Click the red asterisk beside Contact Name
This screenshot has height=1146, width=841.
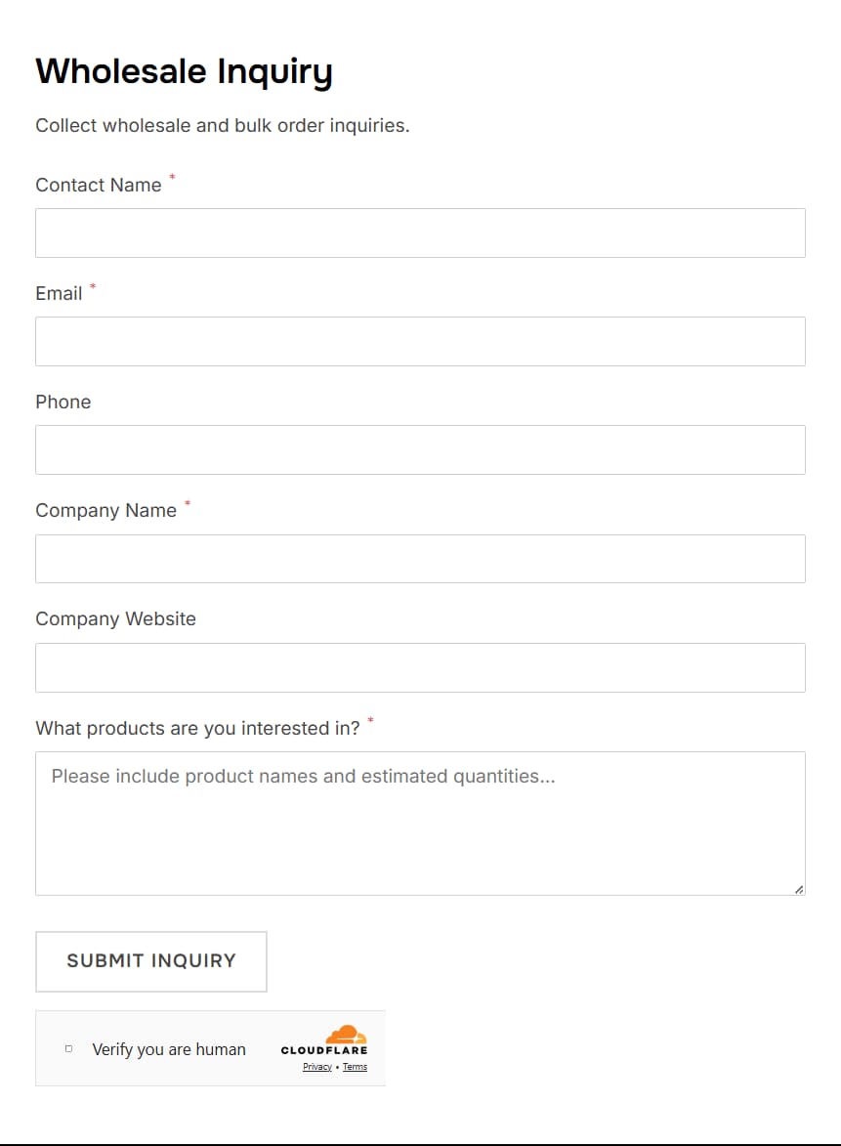tap(173, 178)
